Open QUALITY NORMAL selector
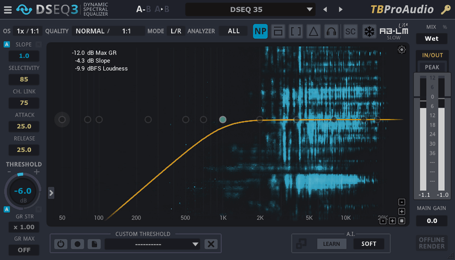455x260 pixels. [x=91, y=31]
